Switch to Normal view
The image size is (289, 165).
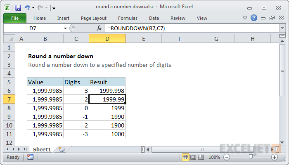[x=185, y=157]
